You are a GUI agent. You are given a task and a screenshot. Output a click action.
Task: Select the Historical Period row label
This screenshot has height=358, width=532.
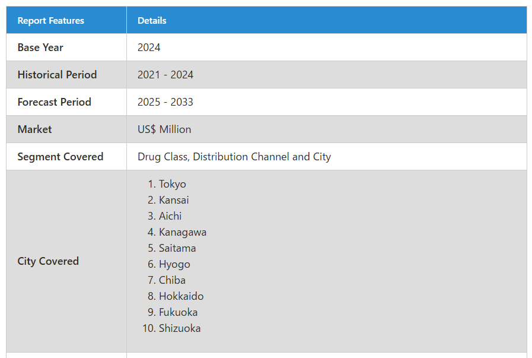coord(57,75)
